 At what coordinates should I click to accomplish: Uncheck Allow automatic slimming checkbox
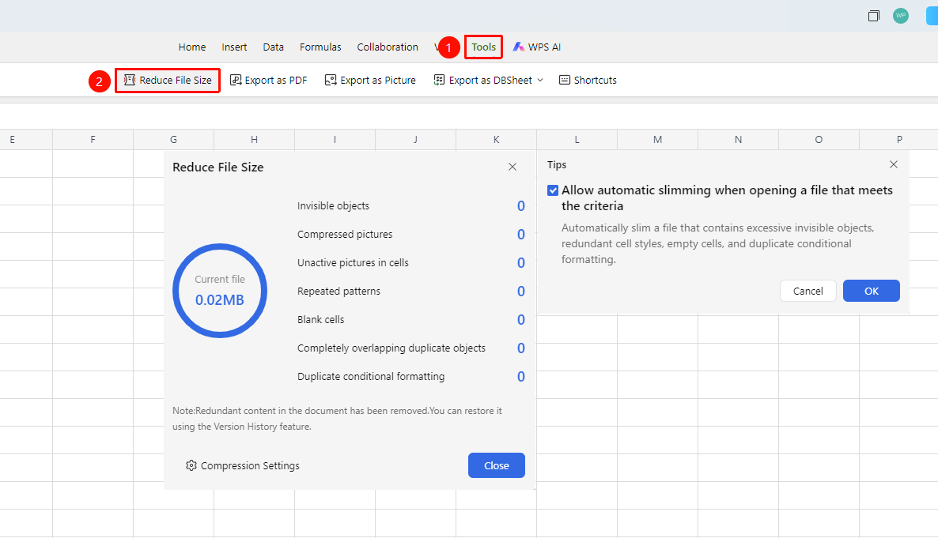point(553,190)
